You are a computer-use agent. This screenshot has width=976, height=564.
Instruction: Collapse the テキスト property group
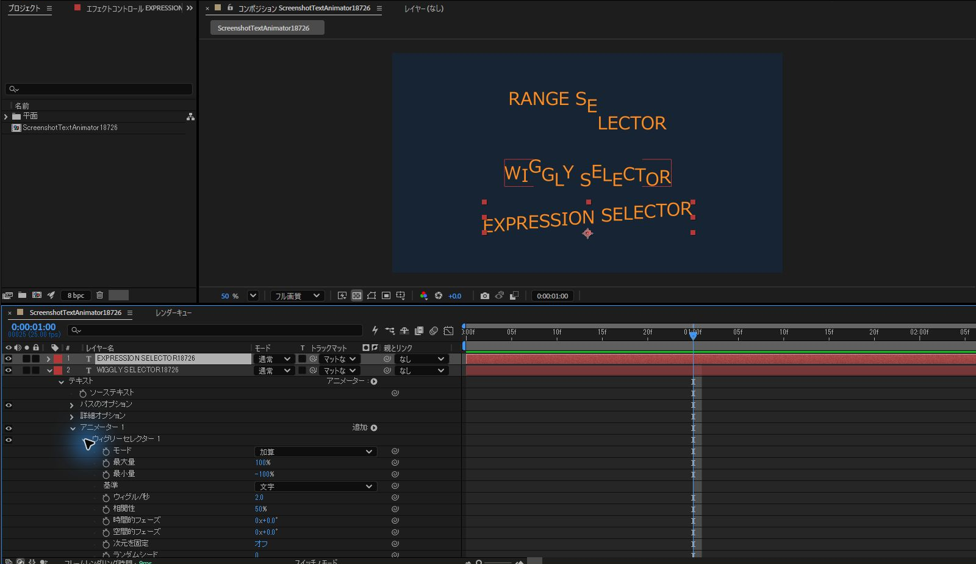coord(61,382)
